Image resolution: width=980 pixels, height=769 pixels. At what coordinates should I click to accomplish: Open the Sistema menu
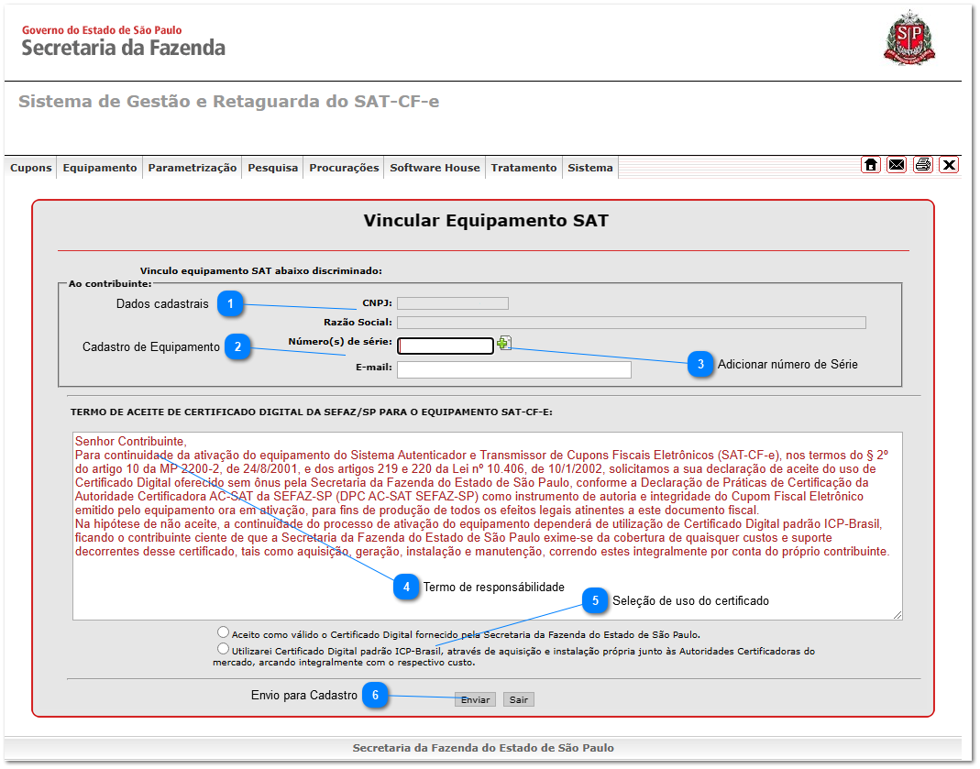(x=589, y=168)
